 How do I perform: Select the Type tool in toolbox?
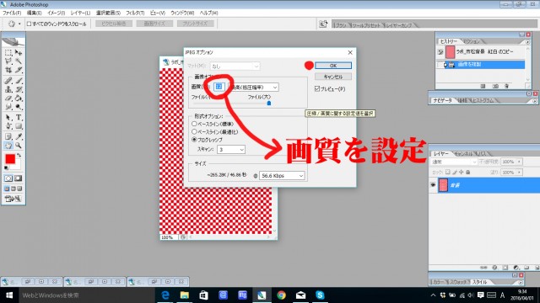pos(19,117)
